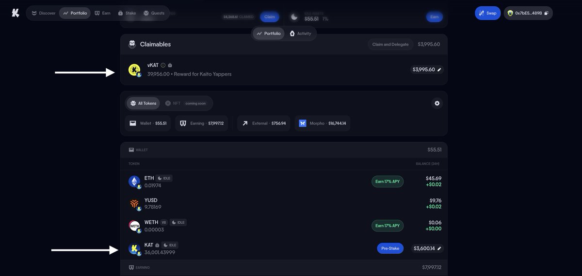Select the KAT balance 36,001.43999
582x276 pixels.
point(160,252)
